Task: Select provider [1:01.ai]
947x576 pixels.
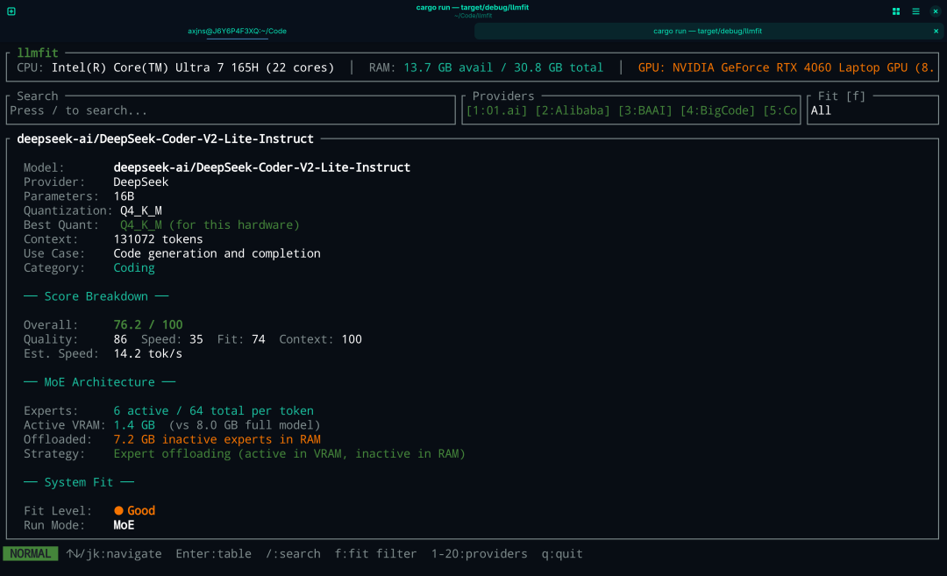Action: (x=496, y=110)
